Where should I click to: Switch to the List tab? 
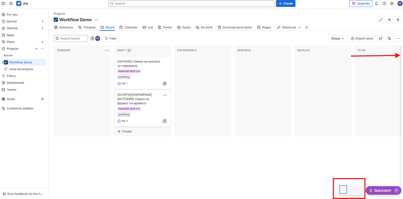(148, 27)
